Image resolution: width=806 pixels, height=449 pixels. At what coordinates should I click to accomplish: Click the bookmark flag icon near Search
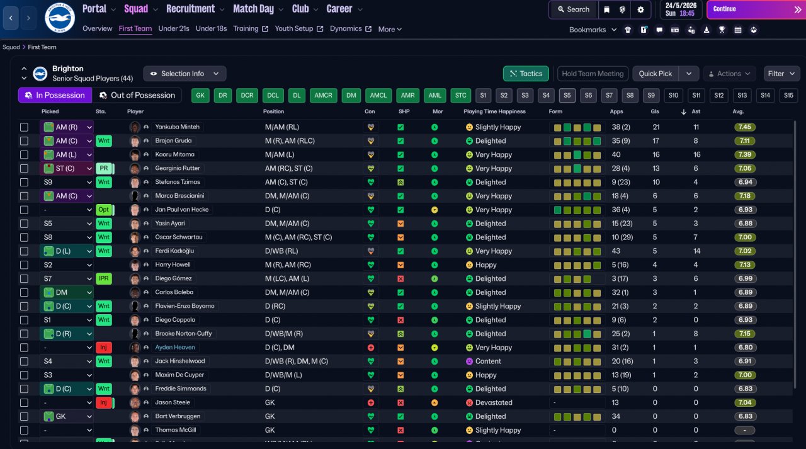[606, 9]
